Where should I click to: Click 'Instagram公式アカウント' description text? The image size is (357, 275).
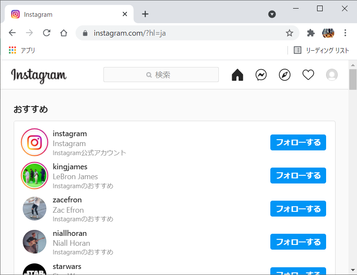[90, 153]
